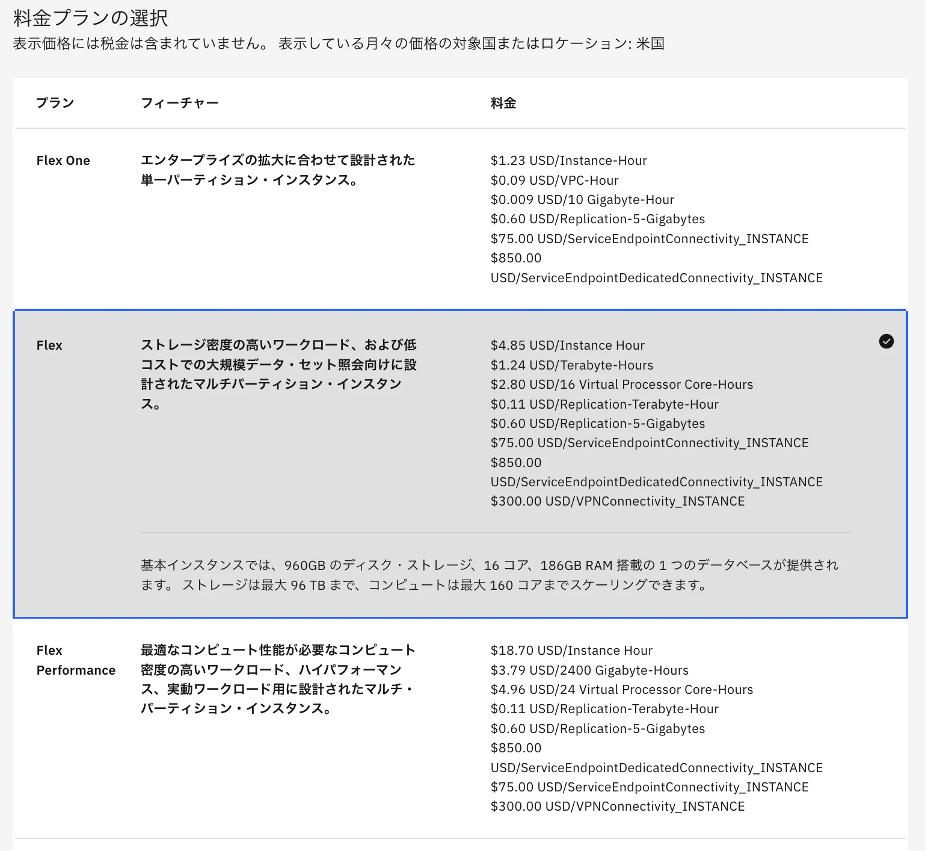Click Flex Performance $300.00 VPNConnectivity_INSTANCE price
The height and width of the screenshot is (851, 925).
click(x=618, y=806)
